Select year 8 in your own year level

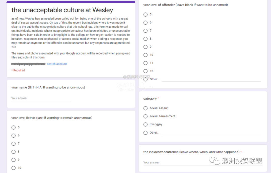click(x=14, y=152)
